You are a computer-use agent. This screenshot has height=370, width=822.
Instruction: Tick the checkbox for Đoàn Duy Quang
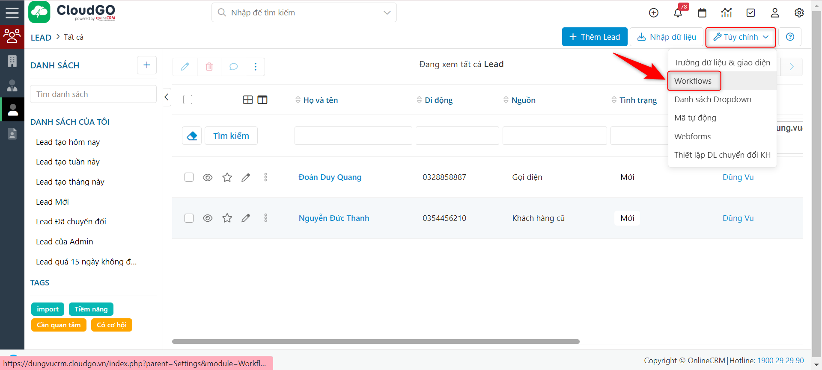click(x=189, y=177)
